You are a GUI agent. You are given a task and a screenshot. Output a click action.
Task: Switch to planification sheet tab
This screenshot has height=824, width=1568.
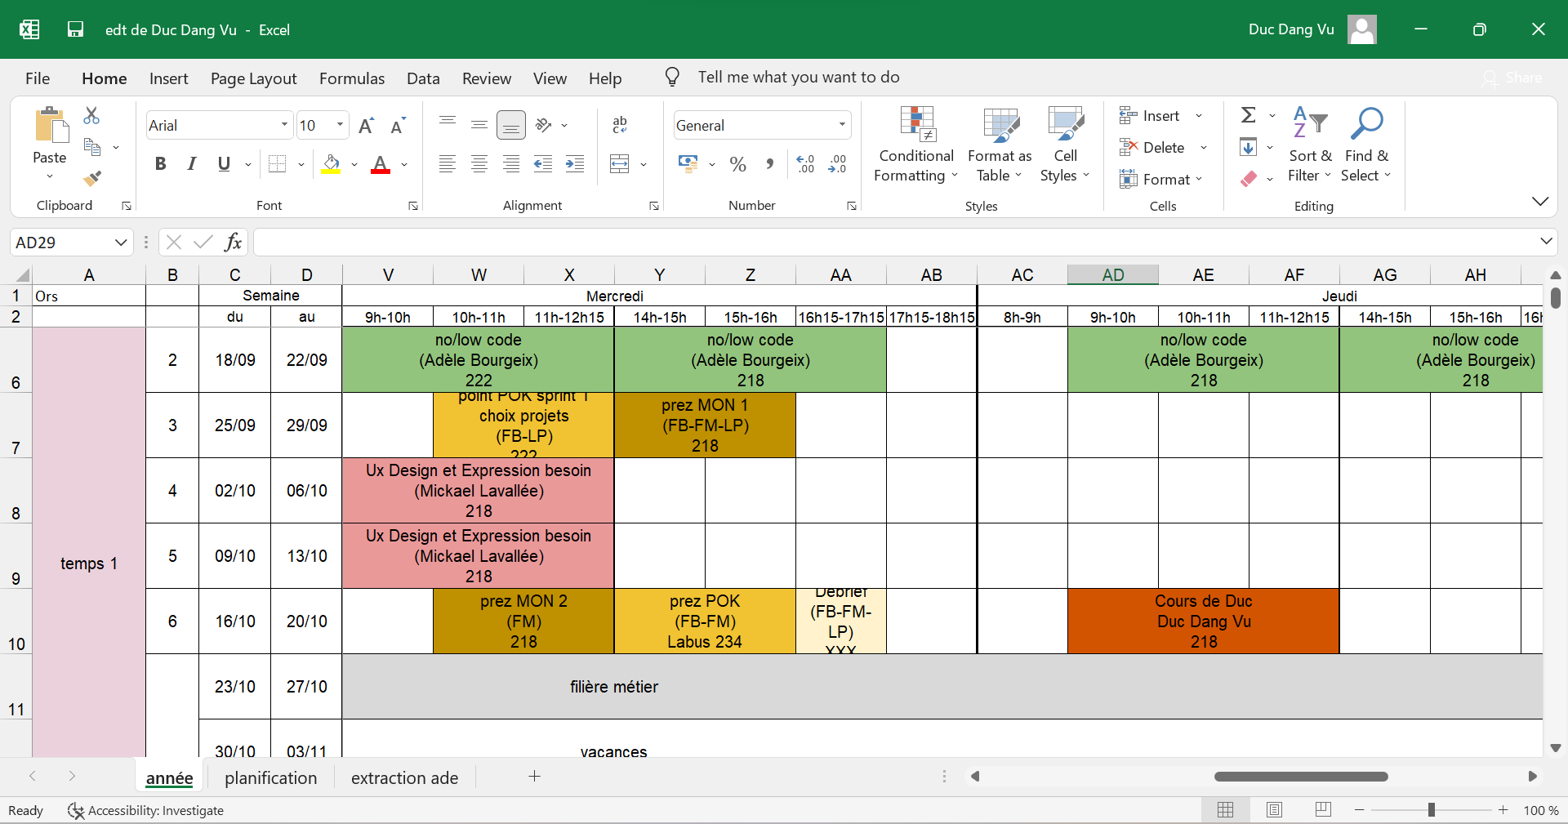270,778
